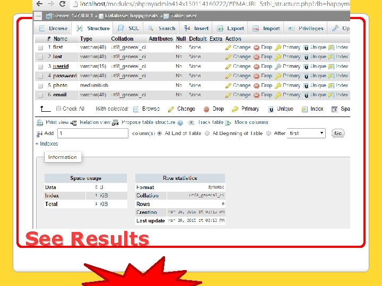Click the mediumblob type cell
This screenshot has width=382, height=286.
pyautogui.click(x=94, y=85)
